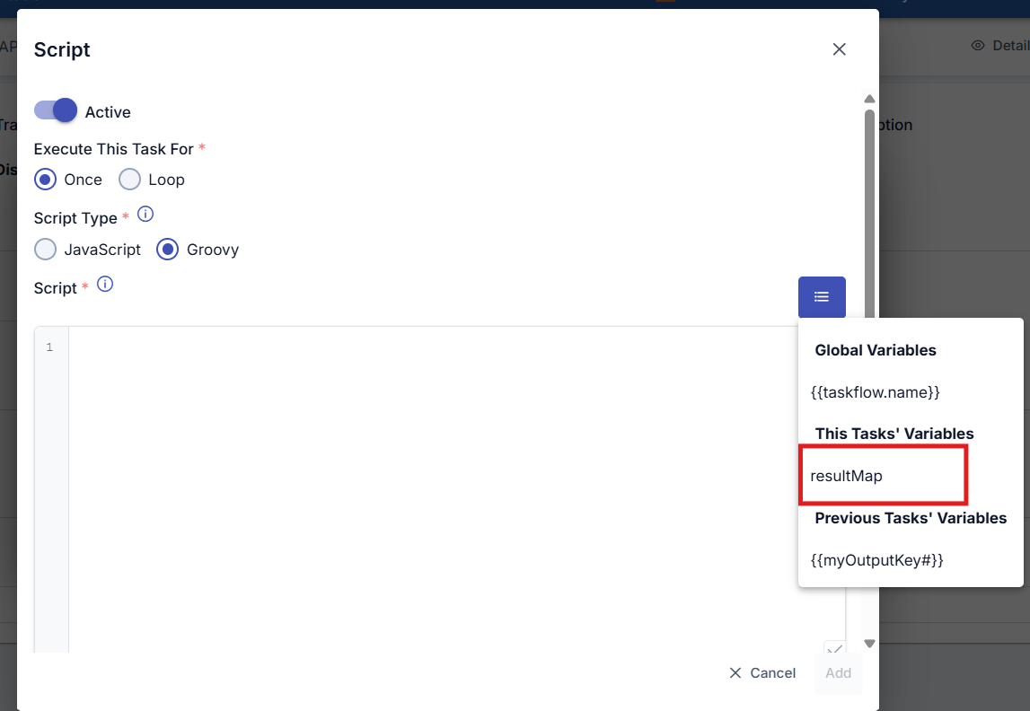Click the Add button
The width and height of the screenshot is (1030, 711).
[x=838, y=672]
